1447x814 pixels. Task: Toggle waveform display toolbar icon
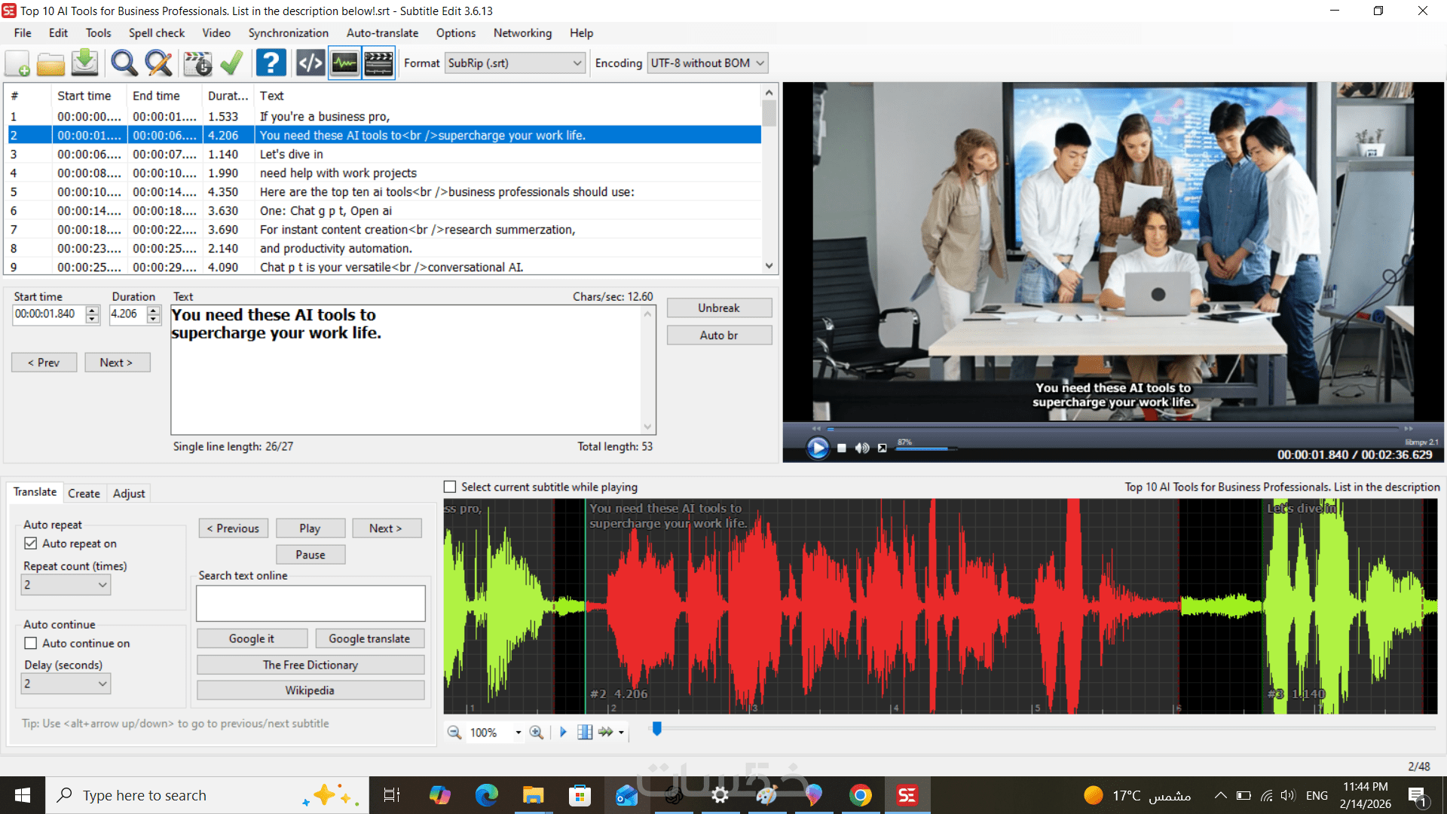344,63
